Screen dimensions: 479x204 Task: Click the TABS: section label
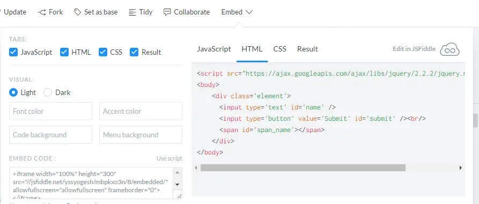18,39
